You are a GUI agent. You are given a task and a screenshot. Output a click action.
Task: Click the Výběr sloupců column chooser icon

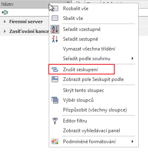coord(55,100)
